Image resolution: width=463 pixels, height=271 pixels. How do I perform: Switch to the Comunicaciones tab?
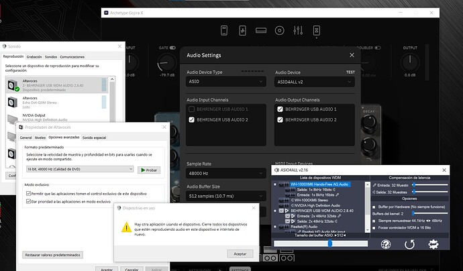(72, 56)
